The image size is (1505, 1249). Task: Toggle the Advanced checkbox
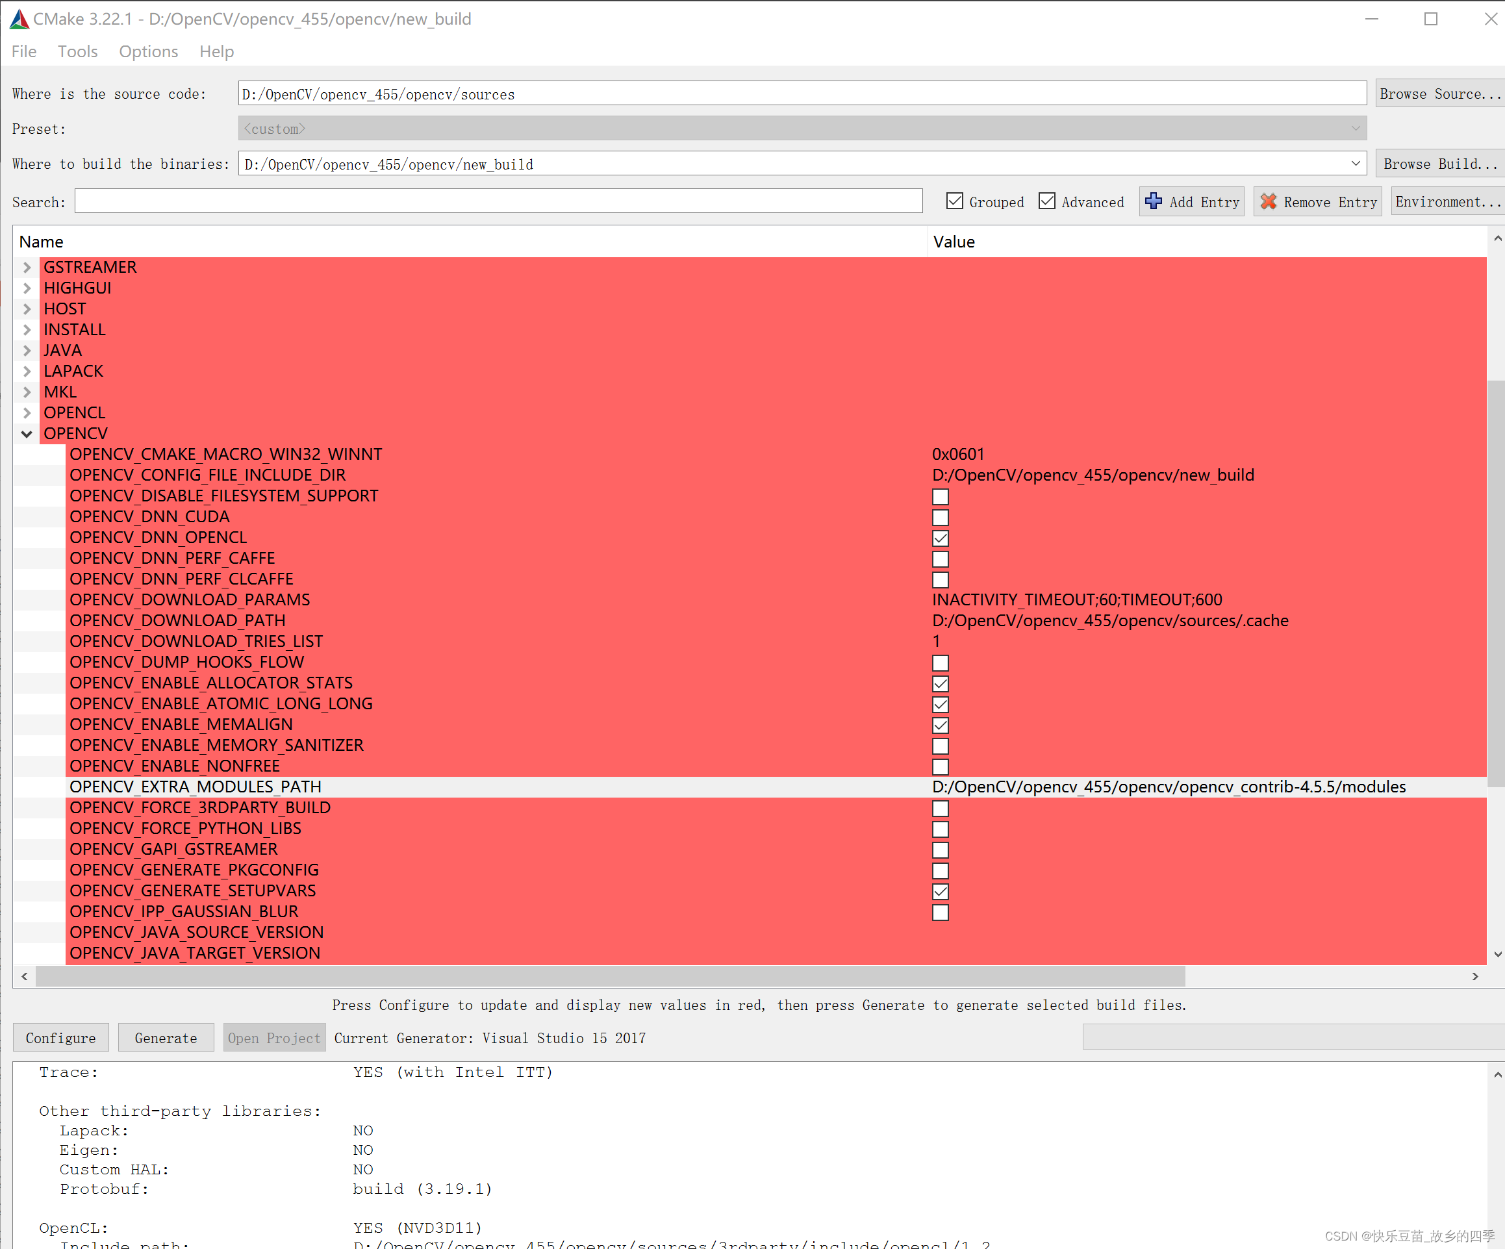[x=1047, y=201]
